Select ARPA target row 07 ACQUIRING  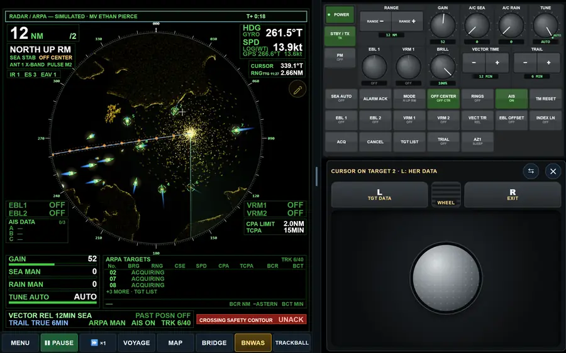coord(204,279)
